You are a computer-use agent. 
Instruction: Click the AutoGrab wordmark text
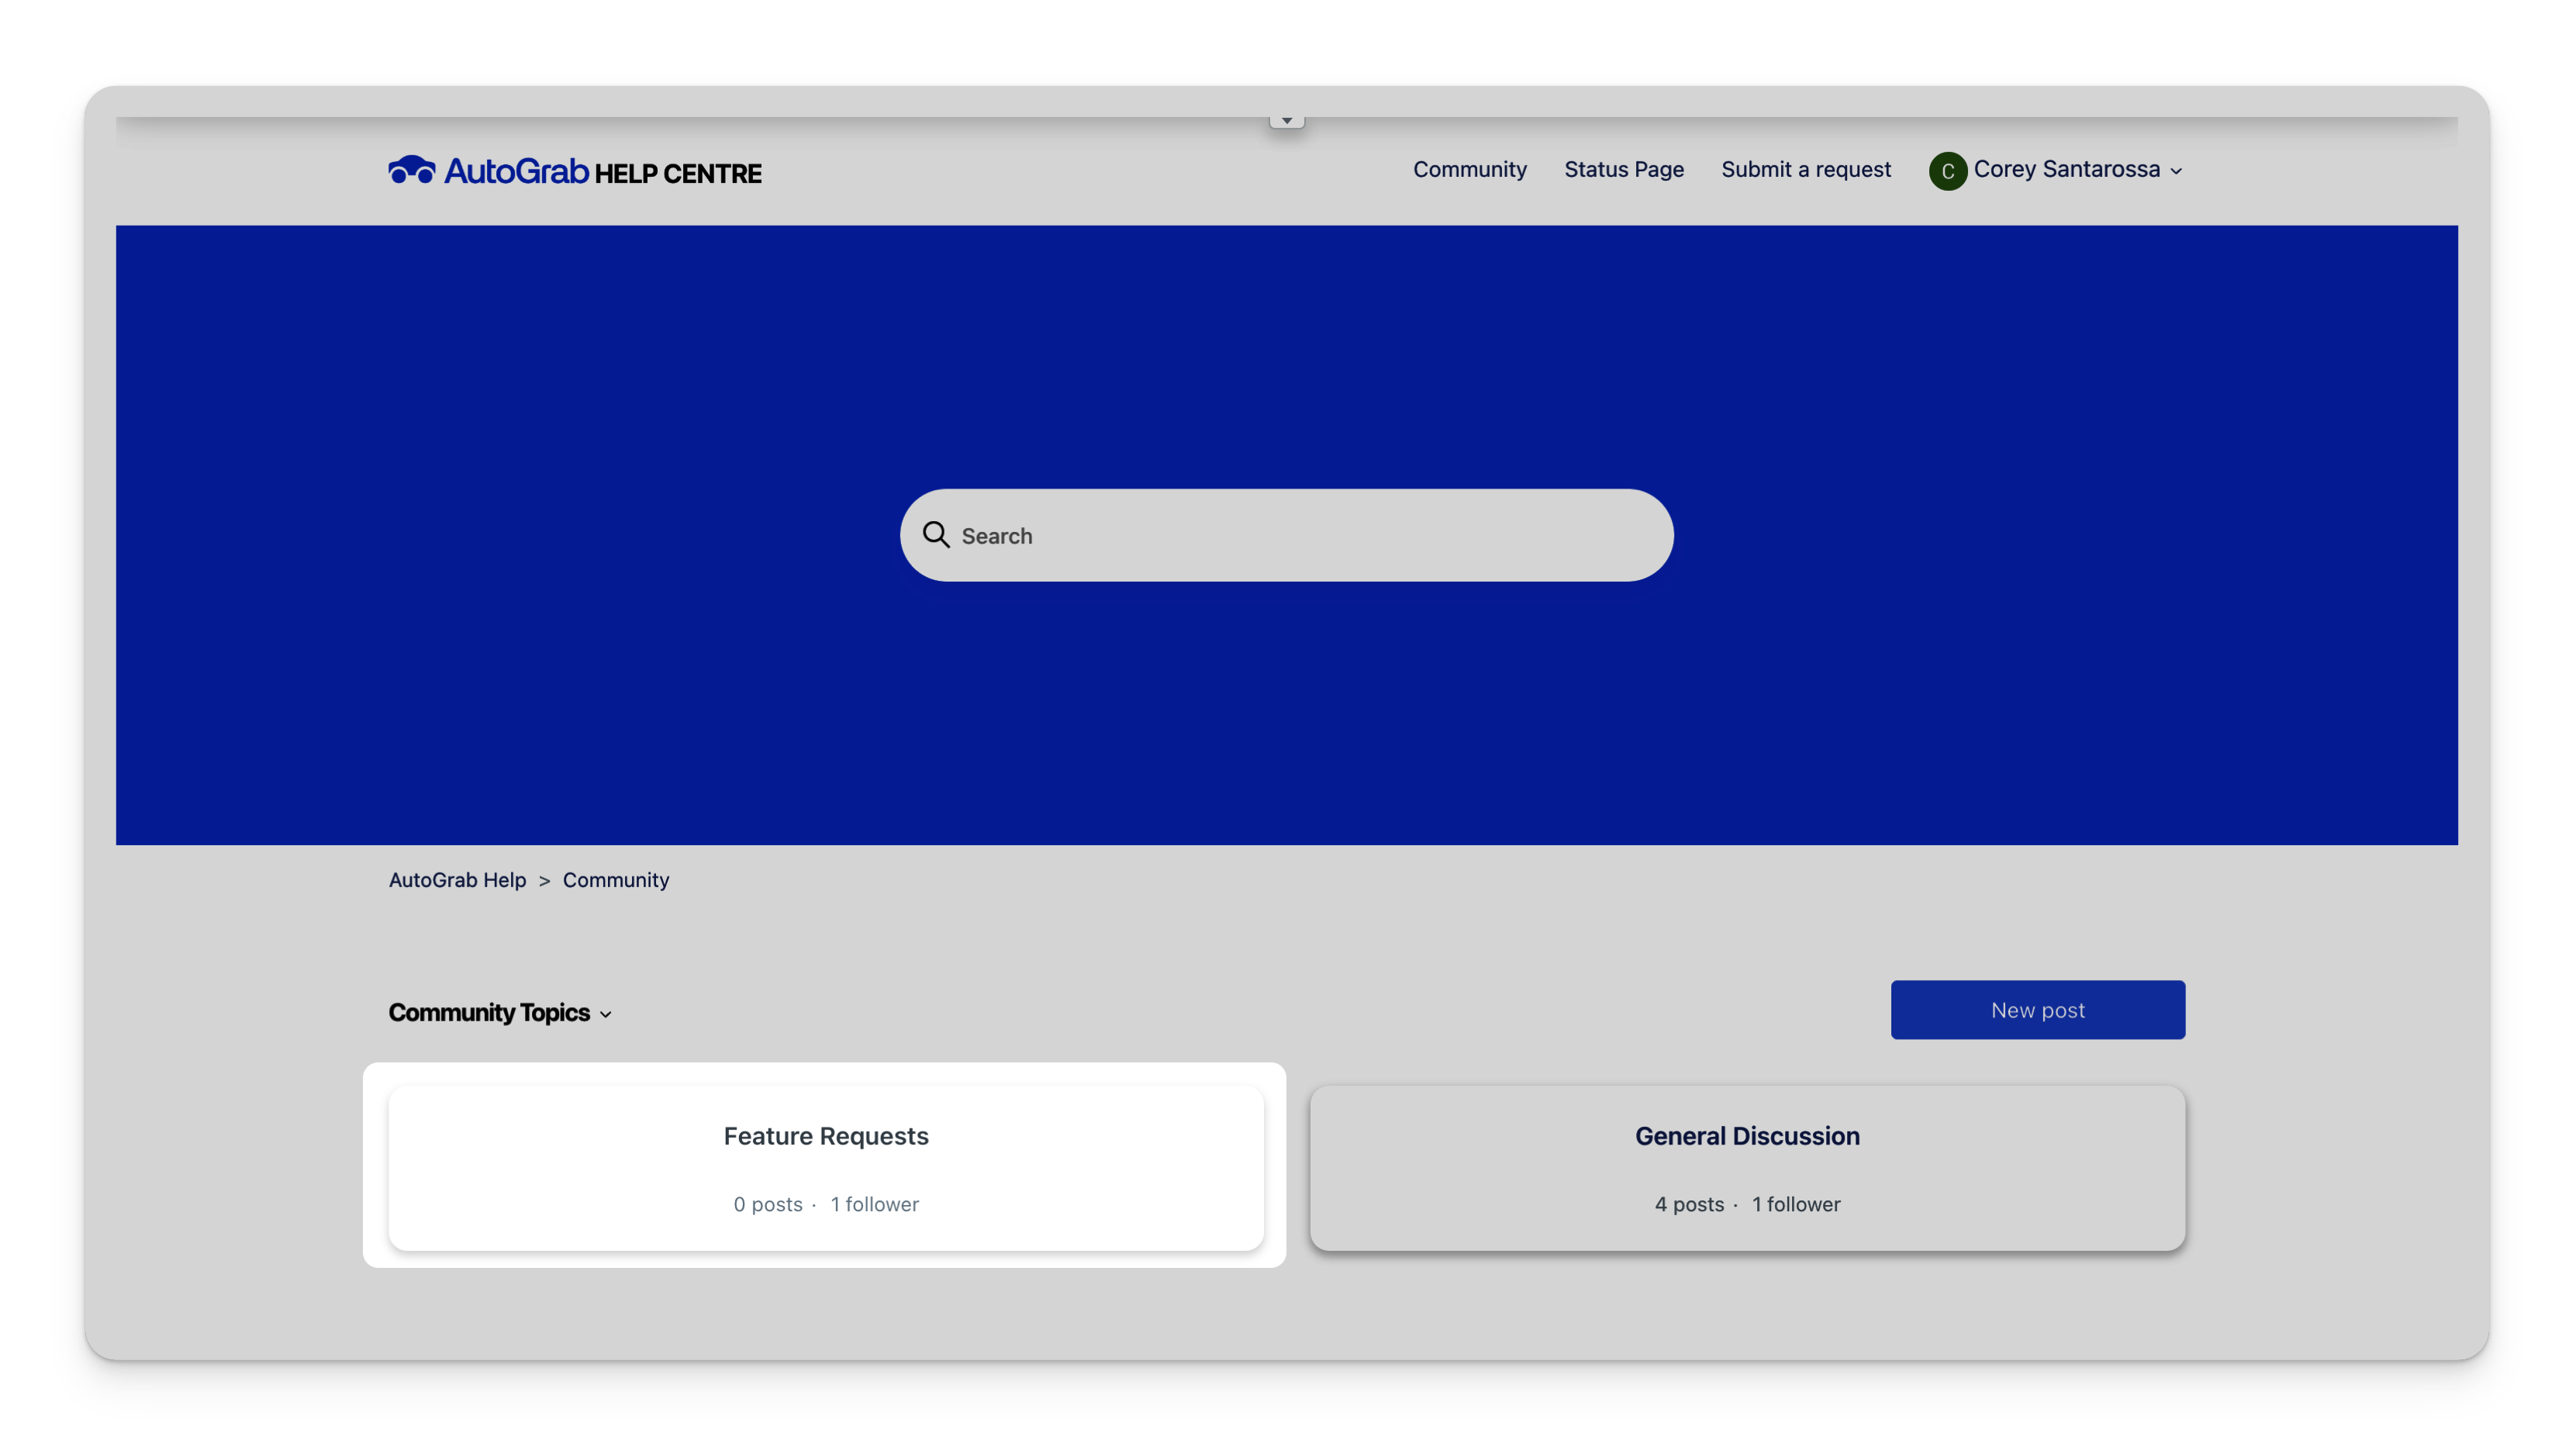point(516,171)
